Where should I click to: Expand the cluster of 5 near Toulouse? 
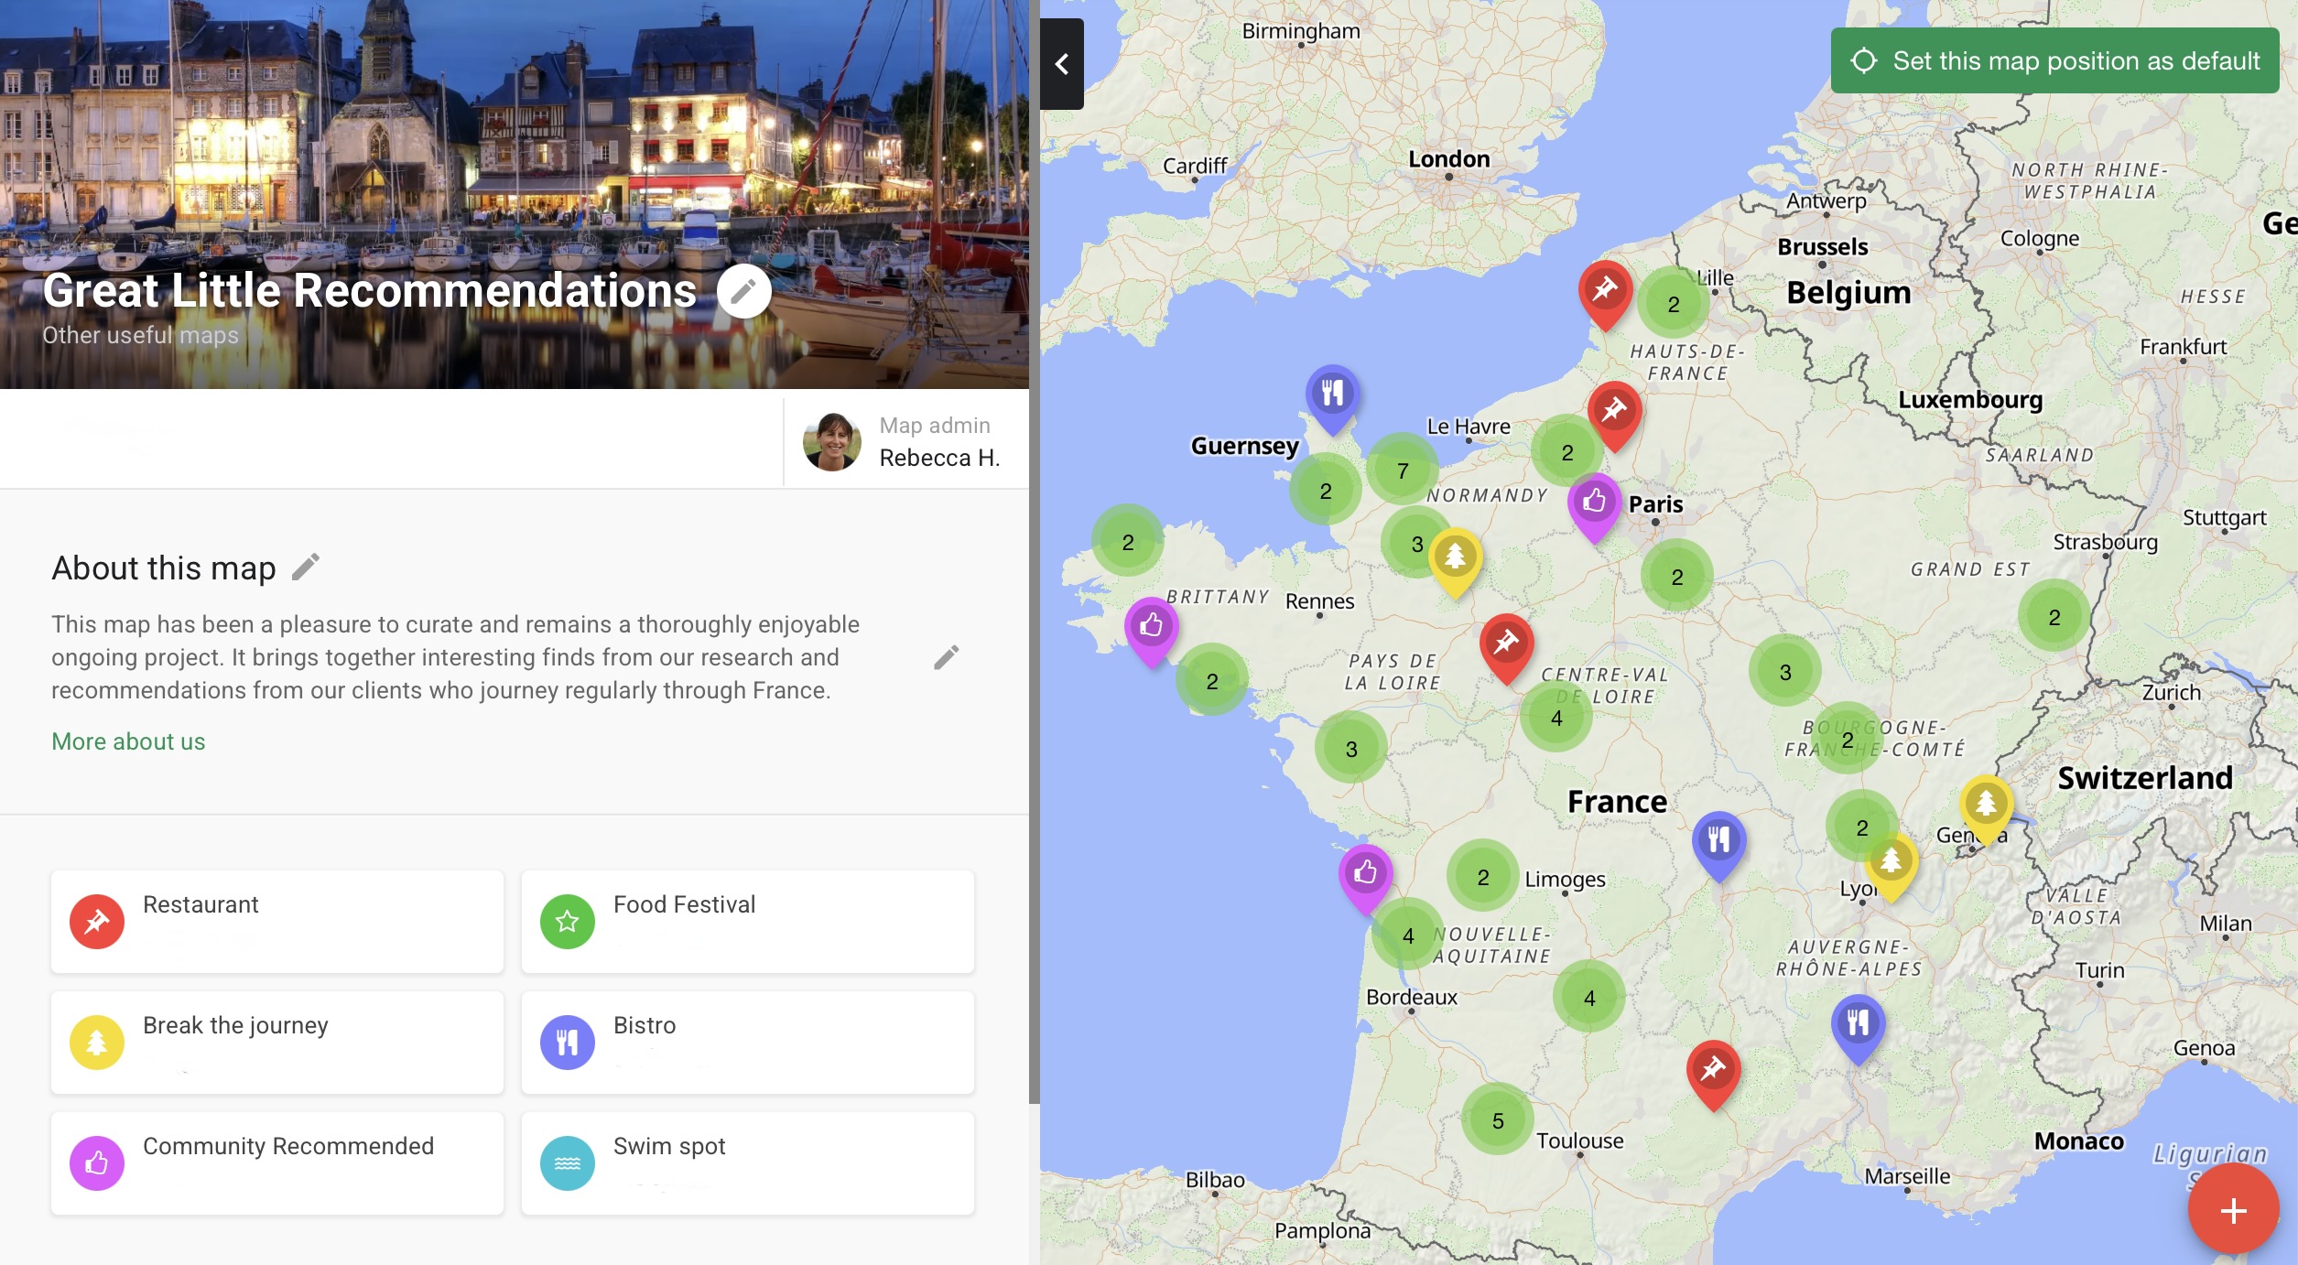point(1497,1120)
